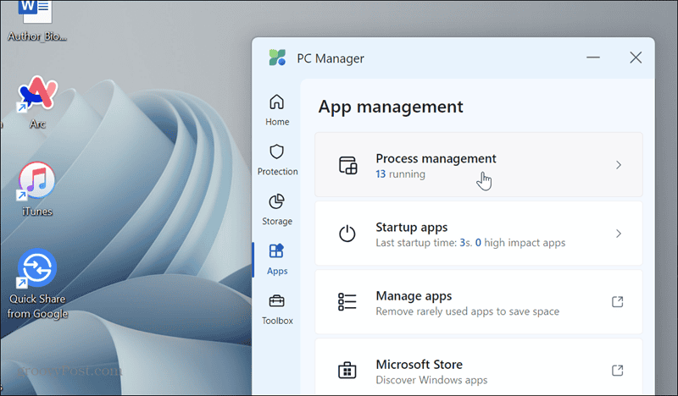
Task: Go to the Storage section
Action: click(x=277, y=210)
